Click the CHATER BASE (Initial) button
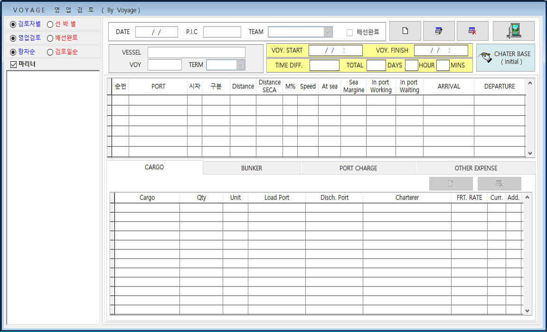547x332 pixels. click(506, 58)
